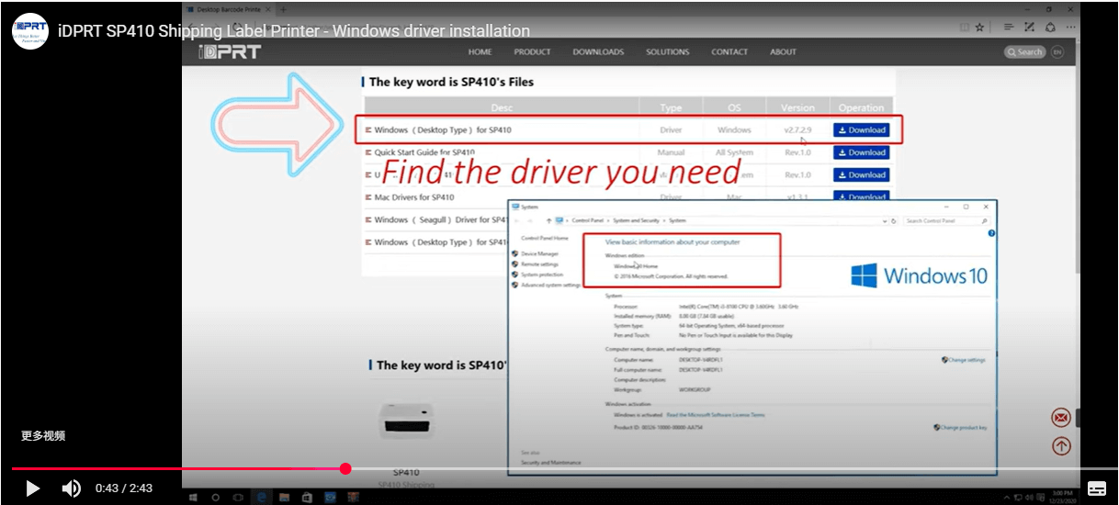The height and width of the screenshot is (505, 1119).
Task: Open PRODUCT in the site menu
Action: click(x=532, y=52)
